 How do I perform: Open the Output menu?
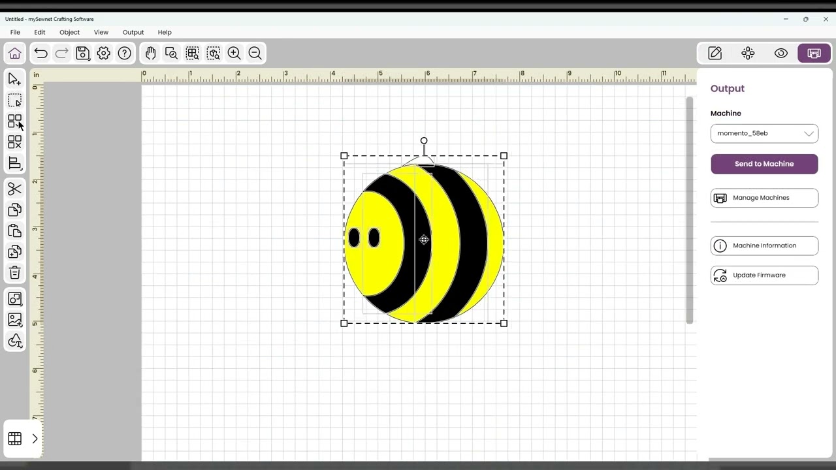tap(133, 32)
